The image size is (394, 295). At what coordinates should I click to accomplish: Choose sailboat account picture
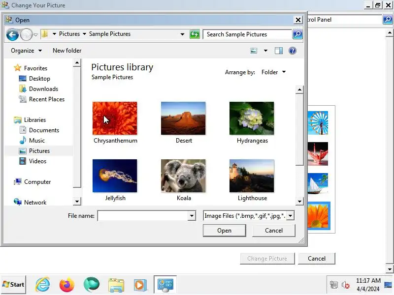point(318,184)
